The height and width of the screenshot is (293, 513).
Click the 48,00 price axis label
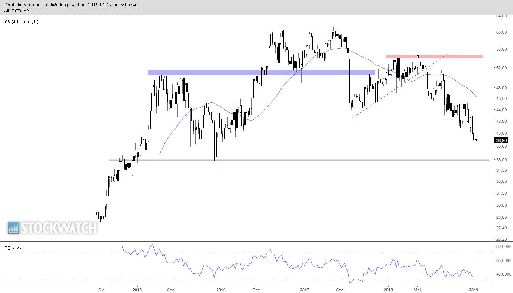click(501, 88)
